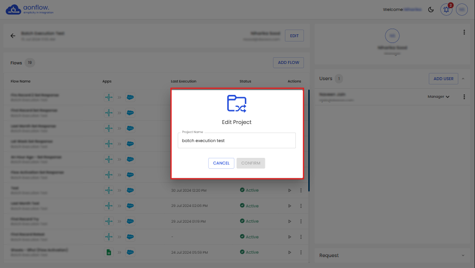
Task: Click the ADD FLOW button
Action: (x=288, y=62)
